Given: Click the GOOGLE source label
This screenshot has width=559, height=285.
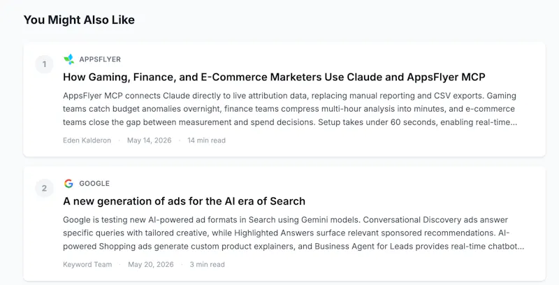Looking at the screenshot, I should (x=94, y=184).
